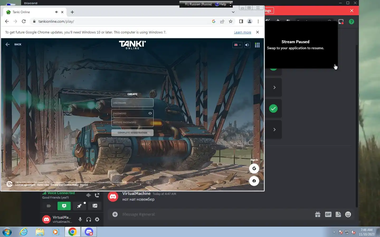The width and height of the screenshot is (380, 237).
Task: Open the Imprint link
Action: click(84, 185)
